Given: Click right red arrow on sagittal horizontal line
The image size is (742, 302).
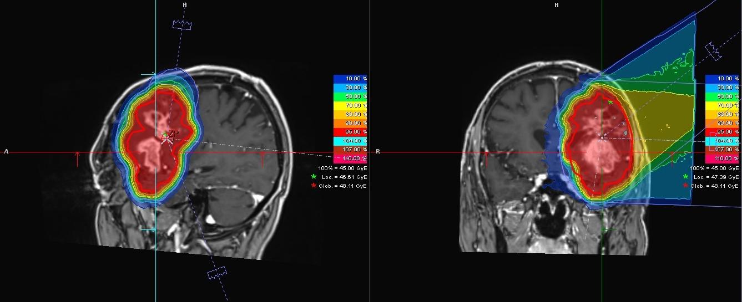Looking at the screenshot, I should (263, 158).
